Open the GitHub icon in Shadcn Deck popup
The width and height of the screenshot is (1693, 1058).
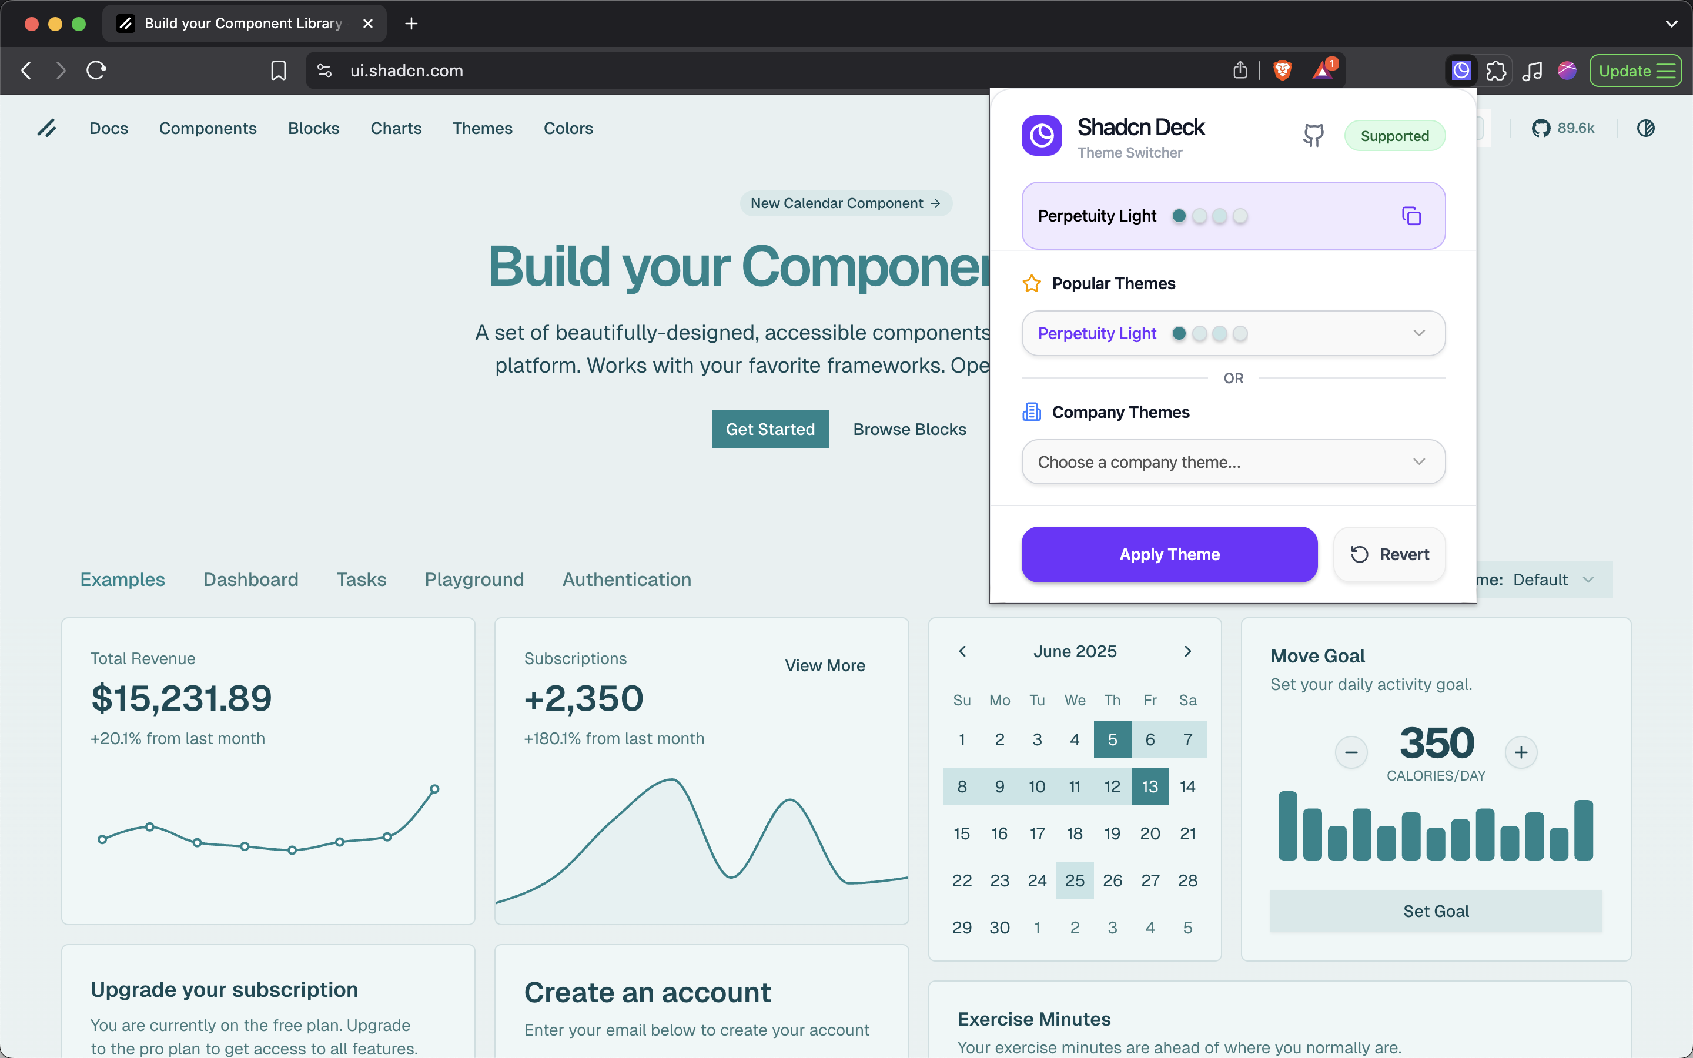coord(1313,135)
